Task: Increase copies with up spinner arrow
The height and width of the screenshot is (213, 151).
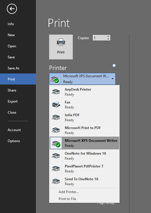Action: 108,36
